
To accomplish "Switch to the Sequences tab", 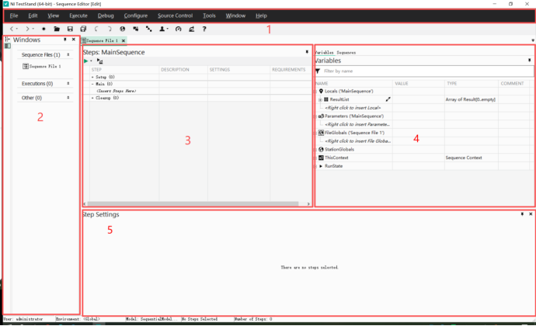I will pyautogui.click(x=346, y=53).
